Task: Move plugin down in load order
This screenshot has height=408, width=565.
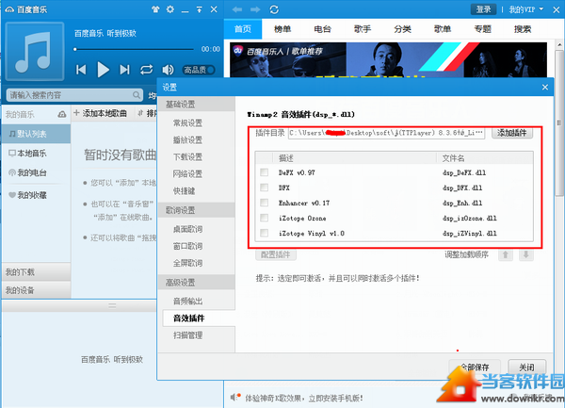Action: pyautogui.click(x=526, y=254)
